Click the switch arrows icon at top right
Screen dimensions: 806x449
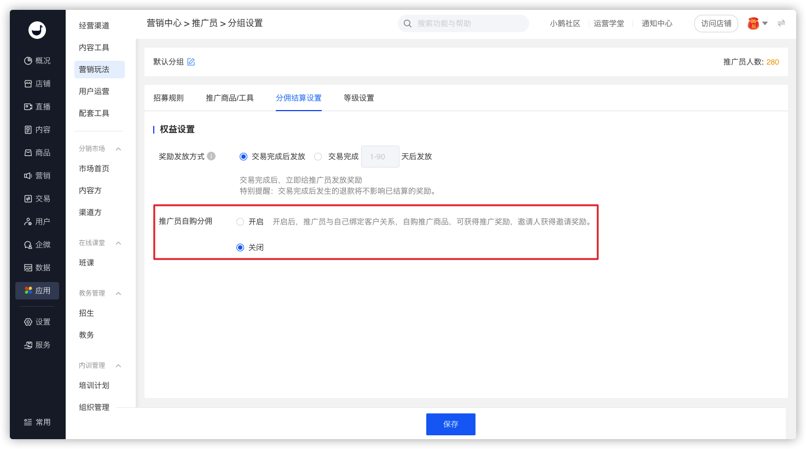pyautogui.click(x=781, y=23)
